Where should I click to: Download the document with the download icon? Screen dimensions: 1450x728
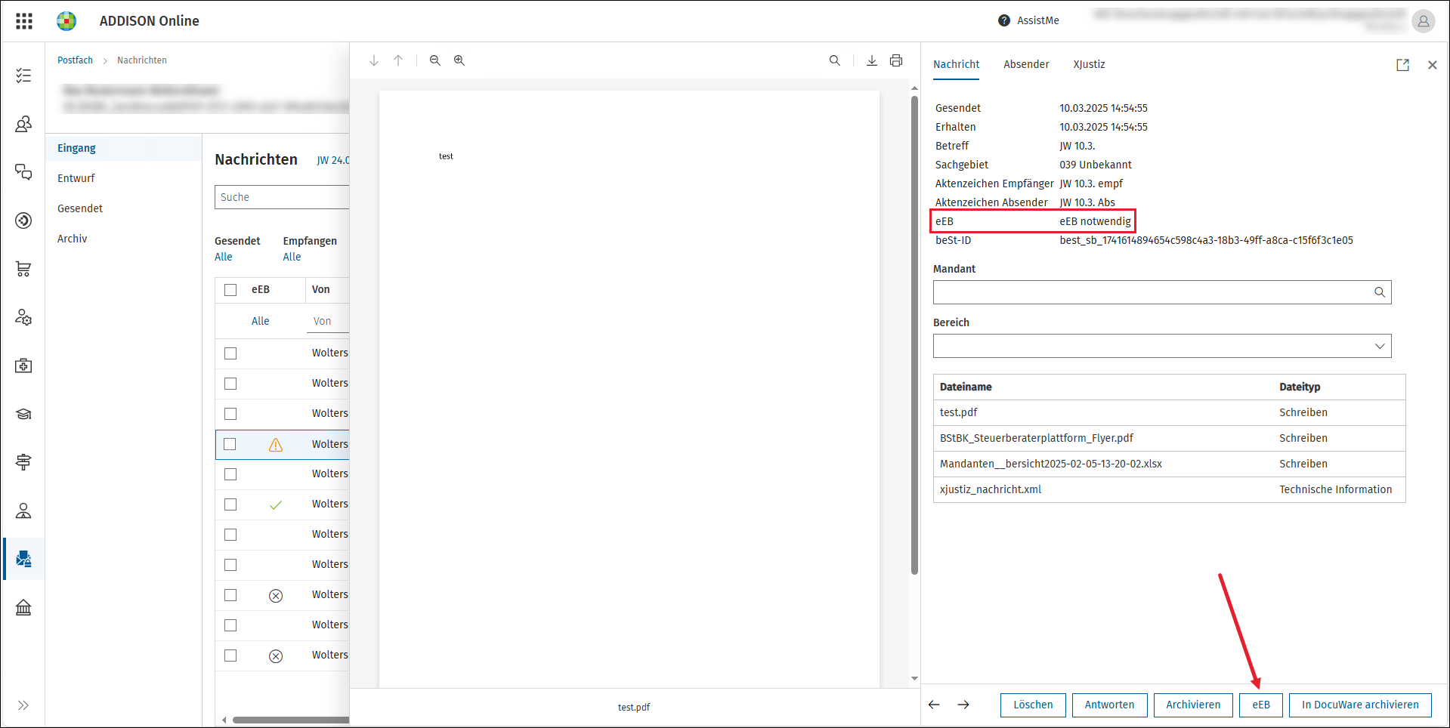click(872, 60)
